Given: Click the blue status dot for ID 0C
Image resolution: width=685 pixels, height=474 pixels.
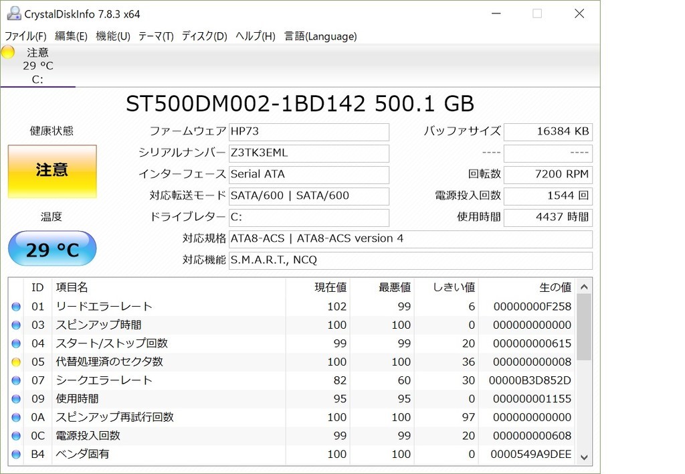Looking at the screenshot, I should coord(16,436).
